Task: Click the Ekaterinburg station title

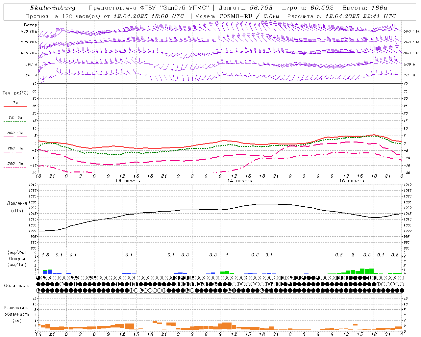Action: [x=53, y=8]
